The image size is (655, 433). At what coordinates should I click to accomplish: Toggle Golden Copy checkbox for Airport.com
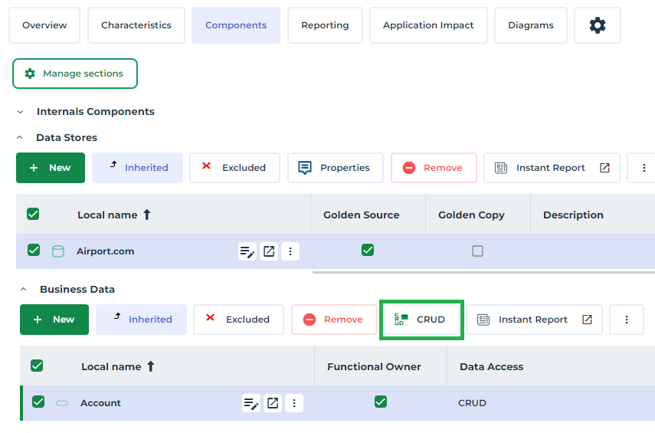click(x=477, y=251)
